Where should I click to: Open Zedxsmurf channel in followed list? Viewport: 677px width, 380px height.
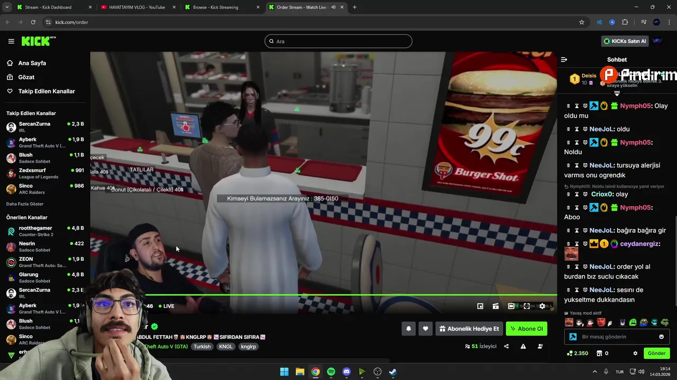point(44,173)
